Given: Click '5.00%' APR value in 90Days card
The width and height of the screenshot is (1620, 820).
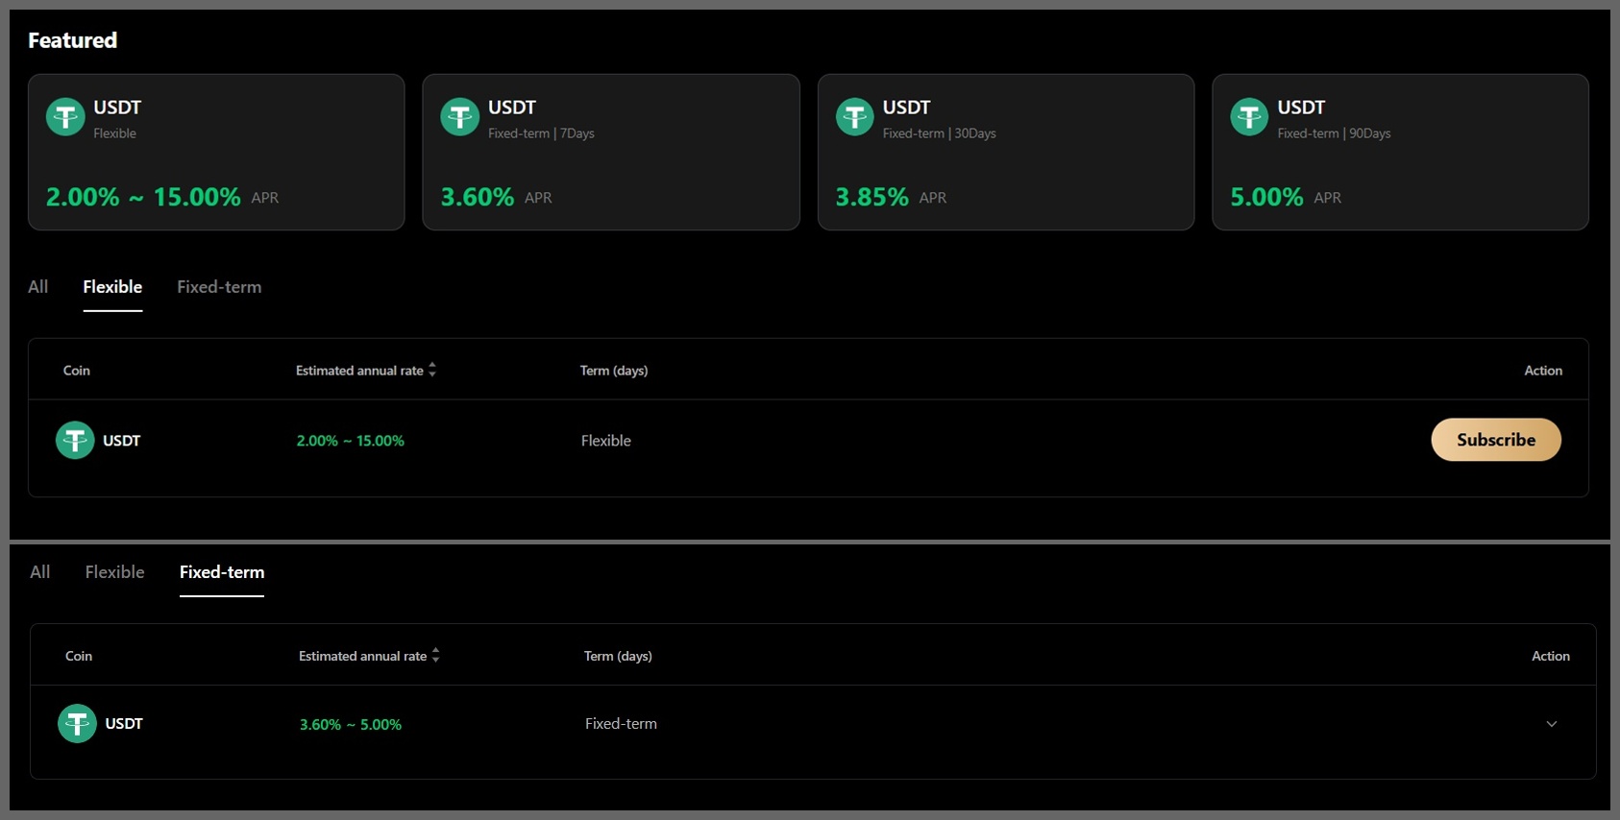Looking at the screenshot, I should (x=1267, y=197).
